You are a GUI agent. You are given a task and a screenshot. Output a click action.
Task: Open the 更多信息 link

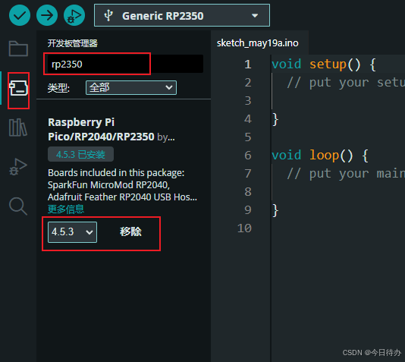(x=66, y=209)
